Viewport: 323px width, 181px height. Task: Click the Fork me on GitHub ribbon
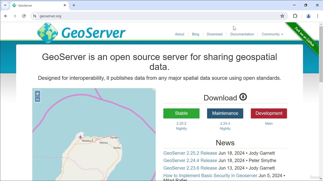[304, 37]
